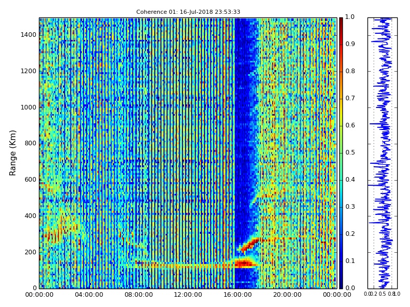Click the 12:00:00 time axis label

(x=188, y=295)
